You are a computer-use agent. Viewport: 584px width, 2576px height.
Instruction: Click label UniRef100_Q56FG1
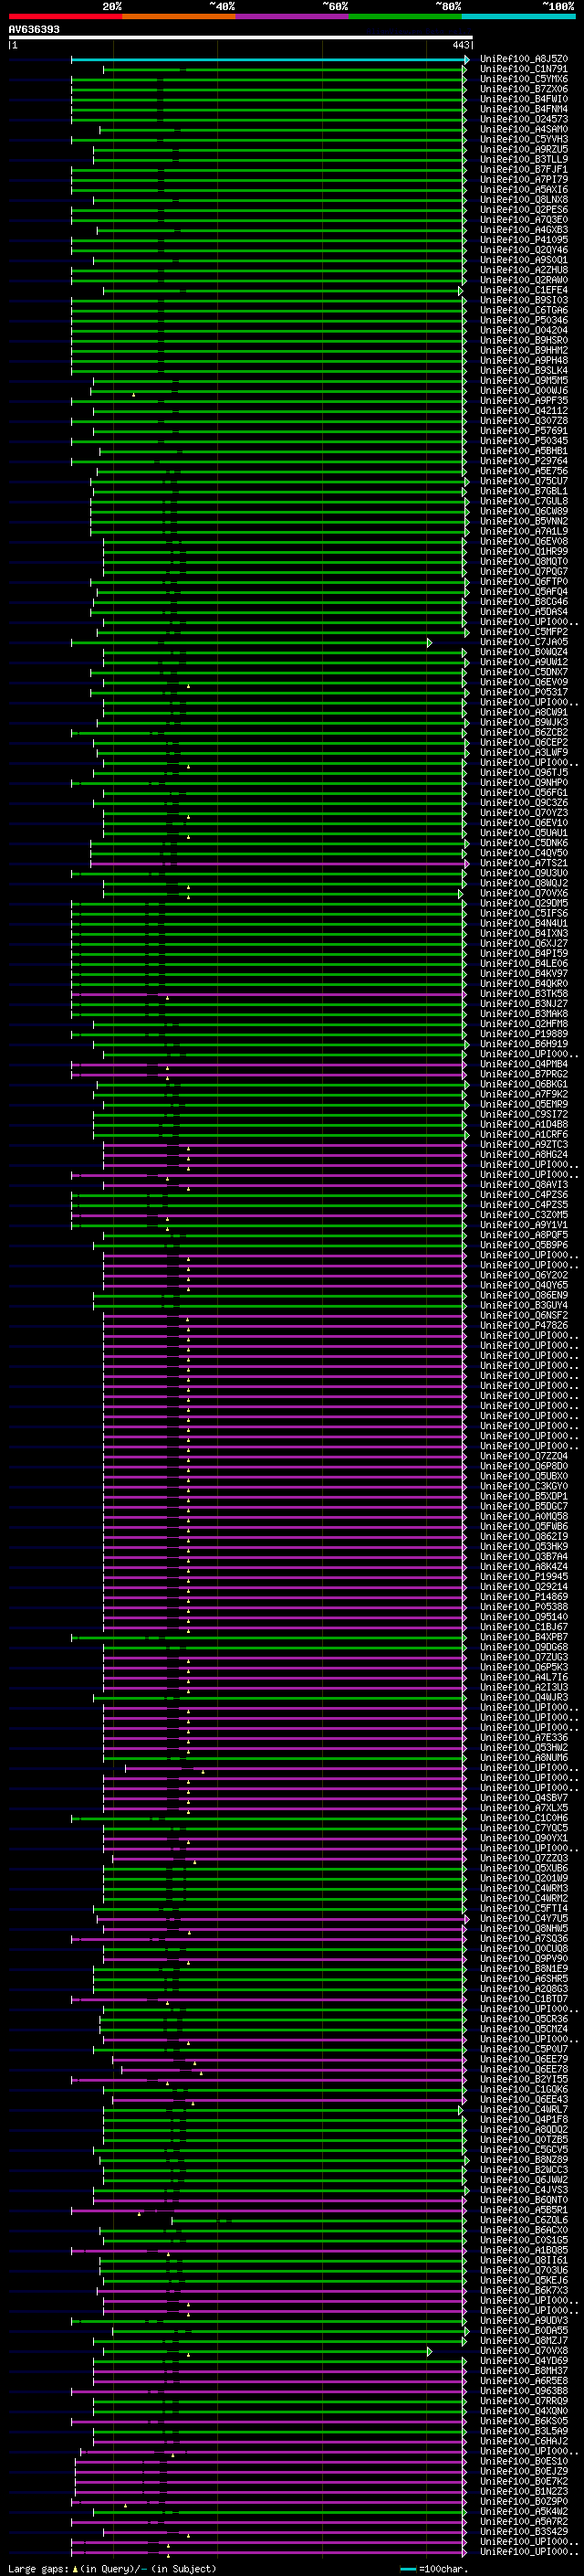(523, 792)
